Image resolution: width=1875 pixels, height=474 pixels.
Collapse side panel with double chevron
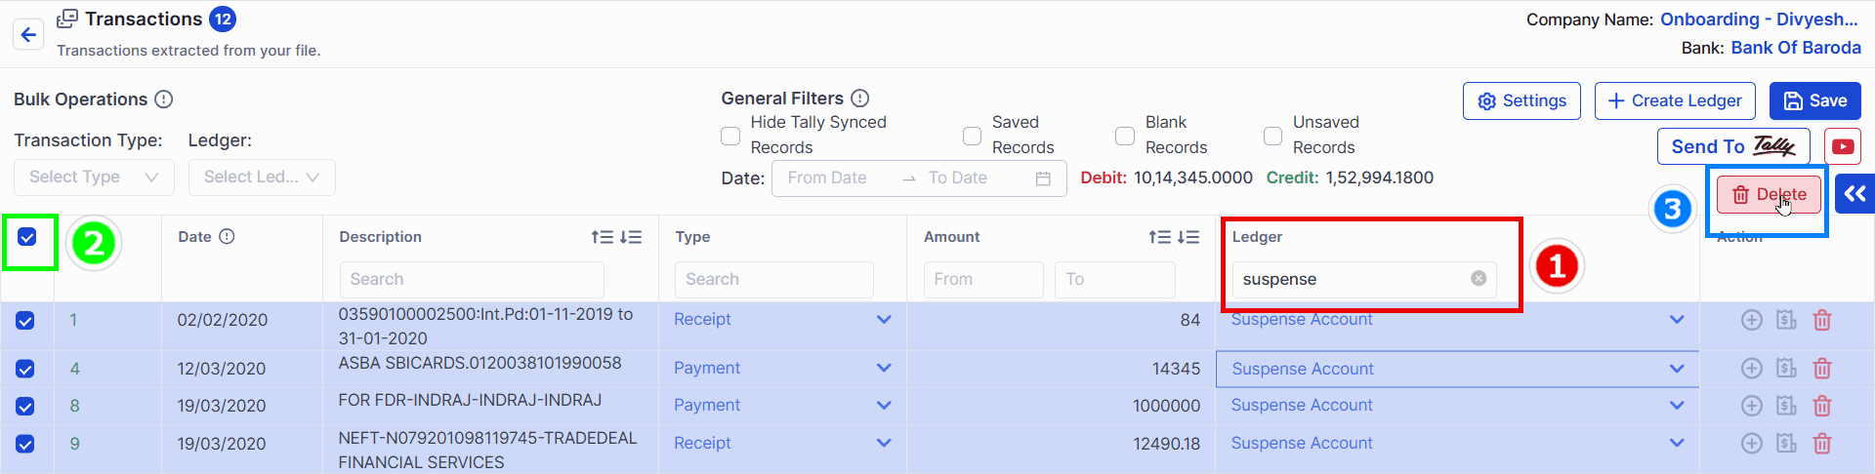(x=1854, y=193)
